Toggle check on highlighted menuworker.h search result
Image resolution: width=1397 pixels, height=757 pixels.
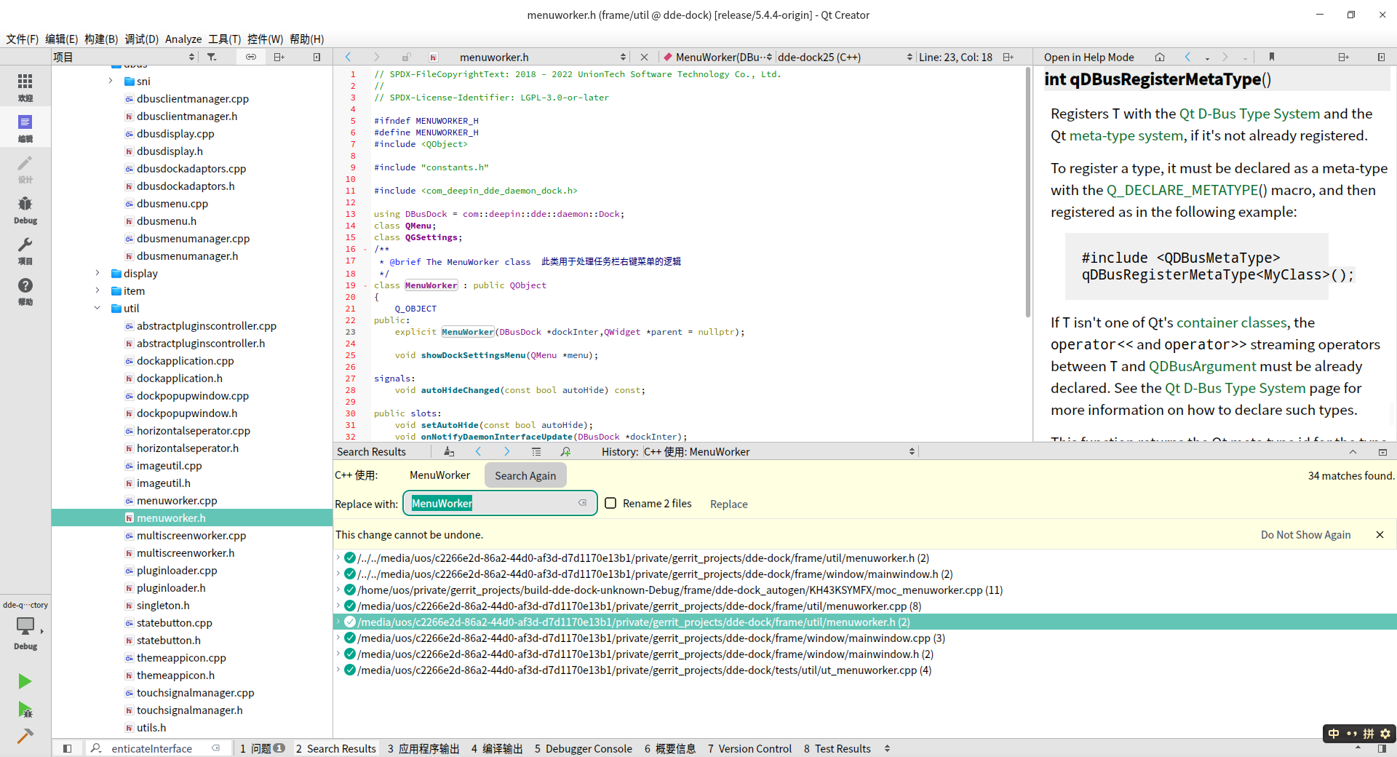click(x=350, y=622)
